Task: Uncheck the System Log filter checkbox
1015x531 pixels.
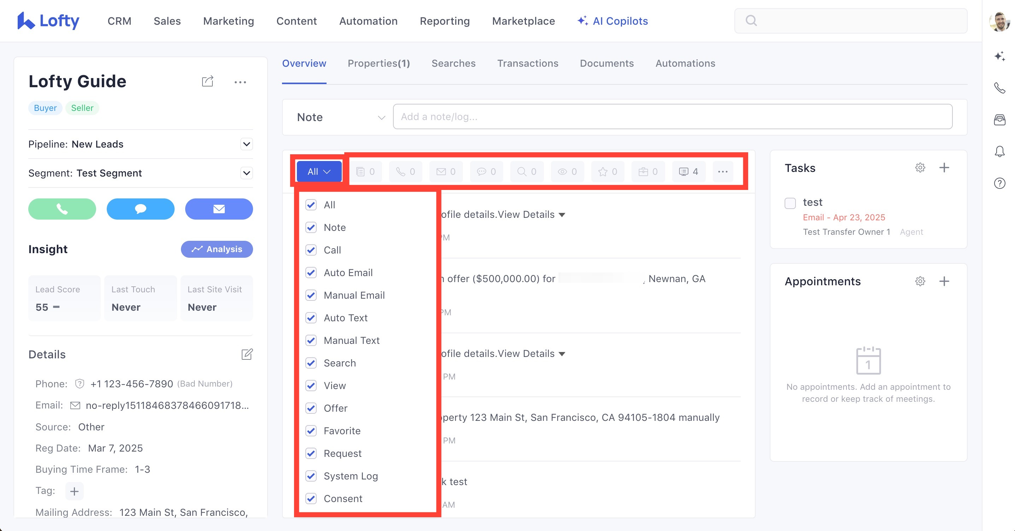Action: [311, 476]
